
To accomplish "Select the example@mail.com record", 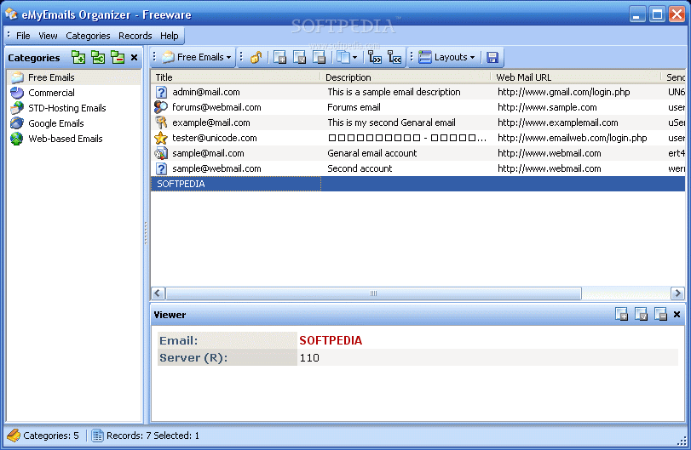I will coord(418,122).
